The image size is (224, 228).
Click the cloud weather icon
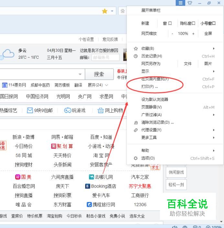pyautogui.click(x=8, y=54)
